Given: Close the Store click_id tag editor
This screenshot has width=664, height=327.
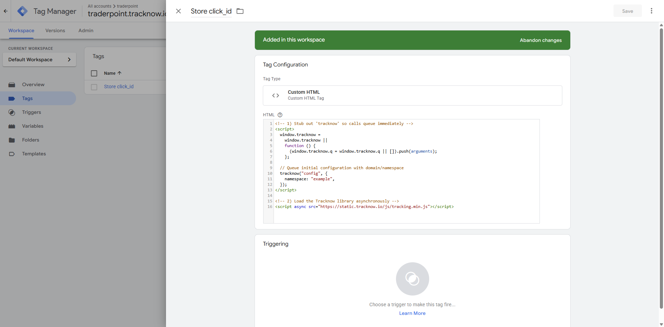Looking at the screenshot, I should 178,11.
